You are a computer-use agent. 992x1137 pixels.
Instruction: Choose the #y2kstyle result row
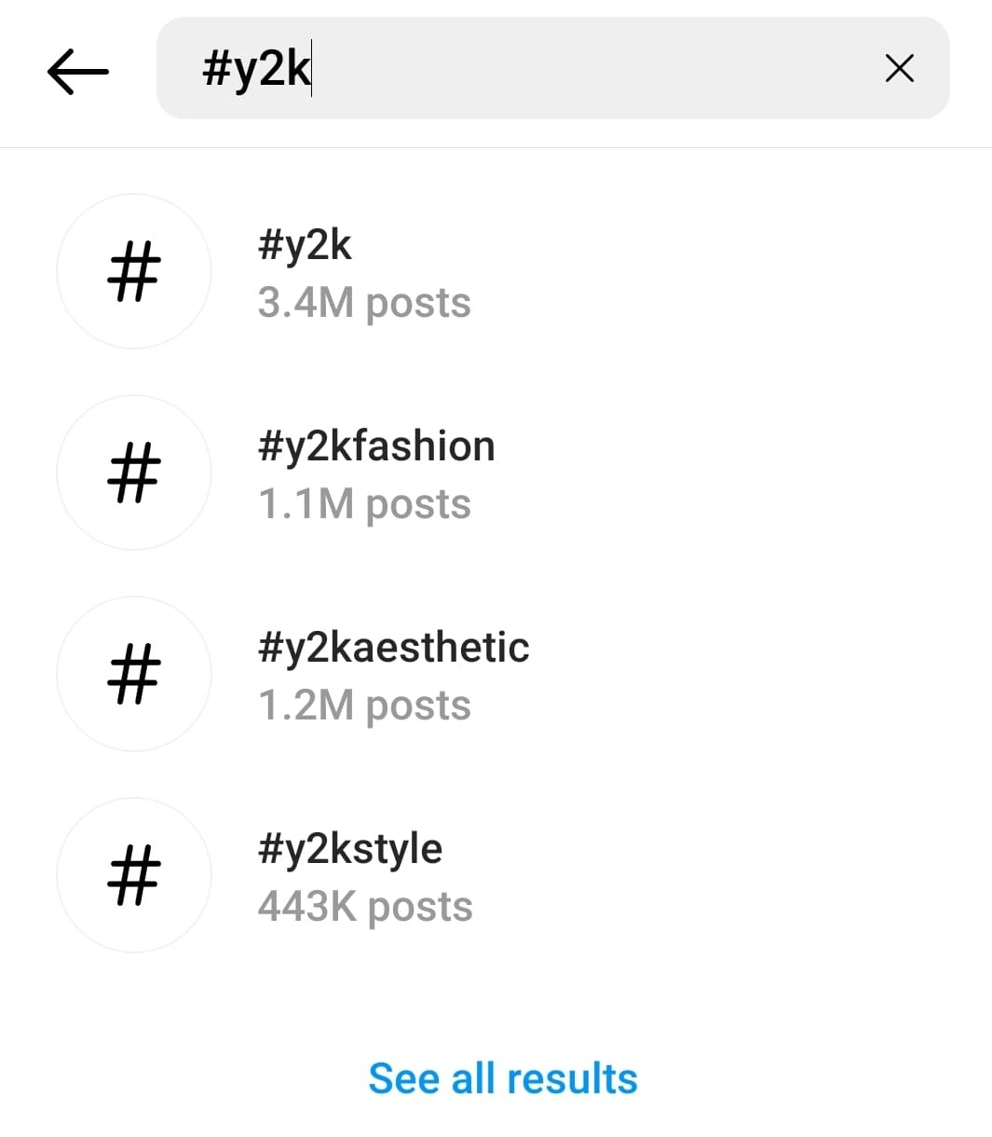(x=496, y=875)
